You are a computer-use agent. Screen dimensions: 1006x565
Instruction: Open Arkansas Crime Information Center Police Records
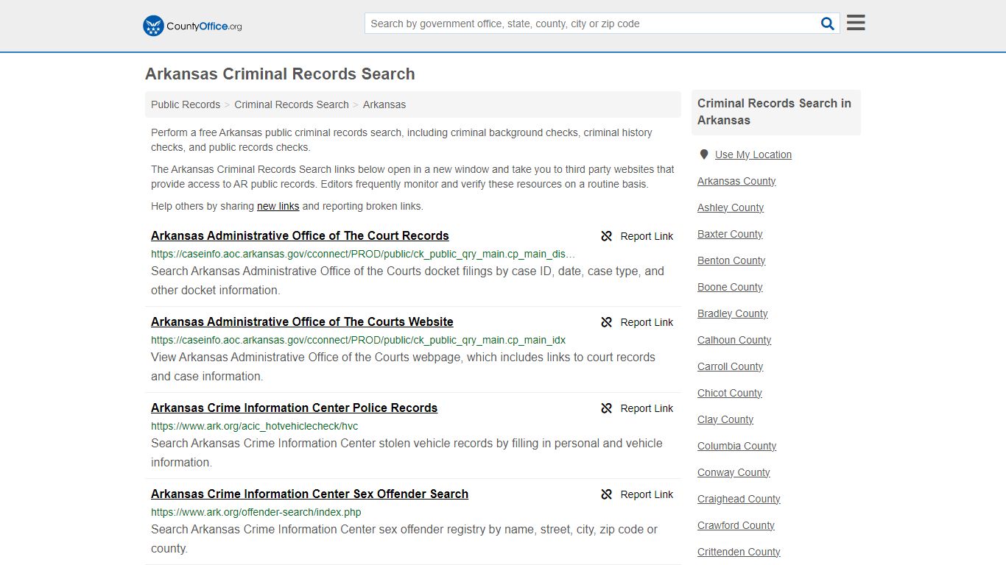pyautogui.click(x=294, y=408)
